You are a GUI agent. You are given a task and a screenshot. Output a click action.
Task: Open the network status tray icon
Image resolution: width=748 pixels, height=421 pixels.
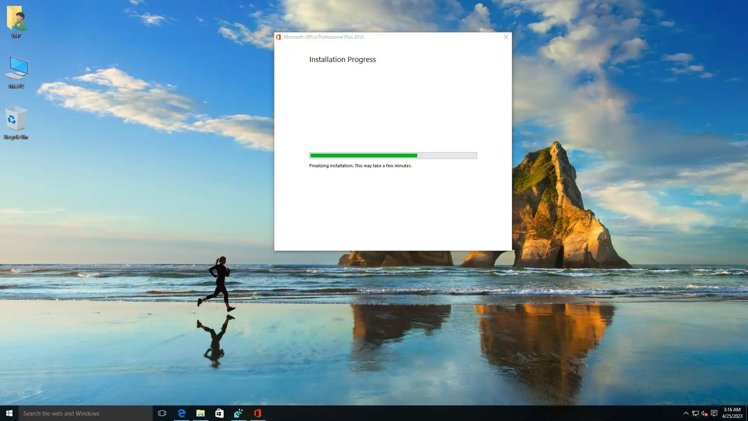(x=695, y=413)
